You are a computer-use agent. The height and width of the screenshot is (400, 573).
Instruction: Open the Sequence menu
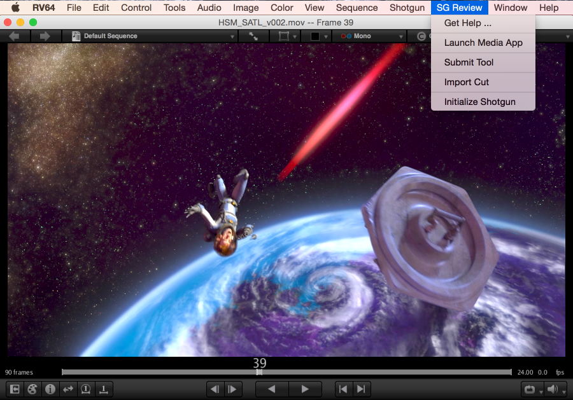tap(357, 7)
